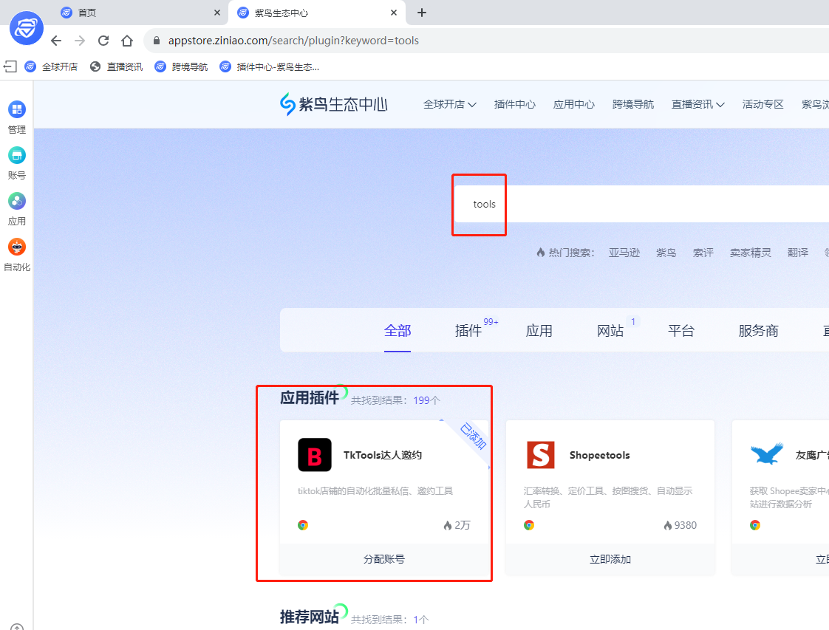The height and width of the screenshot is (630, 829).
Task: Click the 应用插件 section heading
Action: click(x=310, y=397)
